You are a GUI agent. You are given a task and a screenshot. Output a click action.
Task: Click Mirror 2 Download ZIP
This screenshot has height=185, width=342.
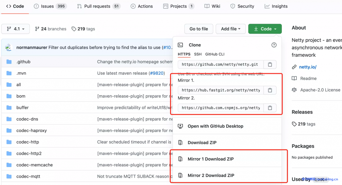(210, 175)
